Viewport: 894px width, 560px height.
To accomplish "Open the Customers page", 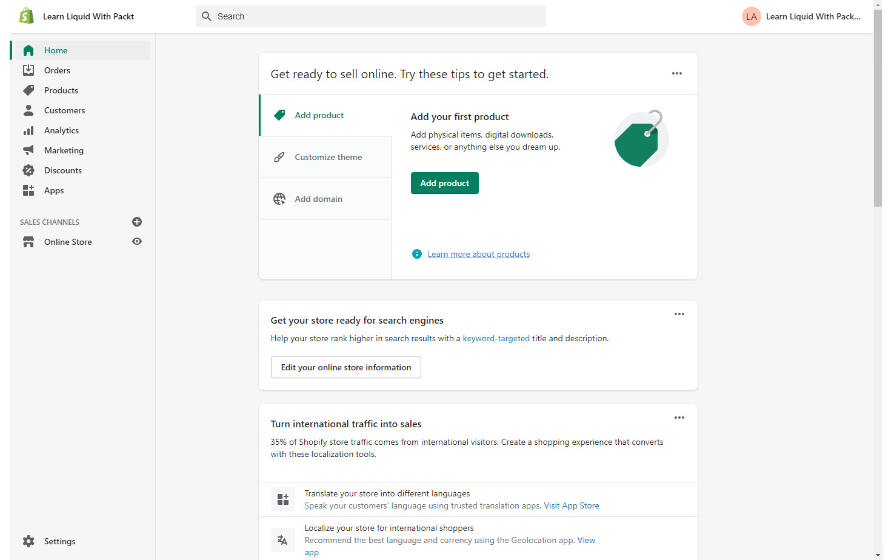I will (64, 110).
